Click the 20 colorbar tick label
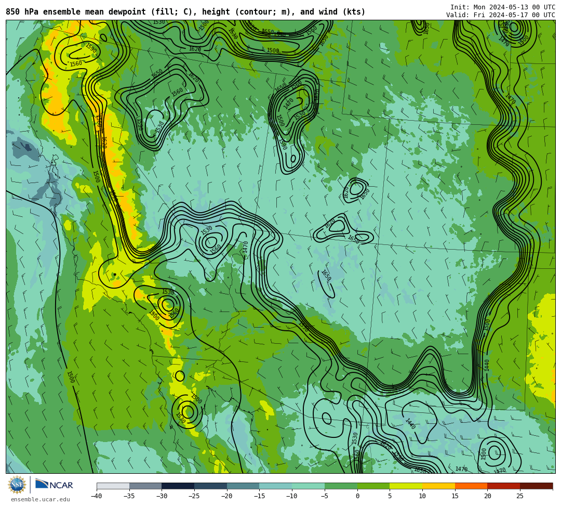 pyautogui.click(x=487, y=496)
